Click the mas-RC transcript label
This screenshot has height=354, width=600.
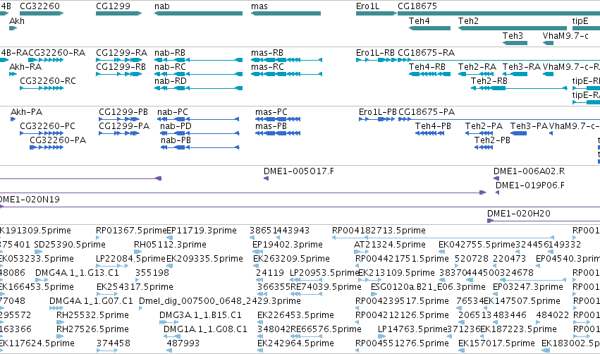coord(267,66)
